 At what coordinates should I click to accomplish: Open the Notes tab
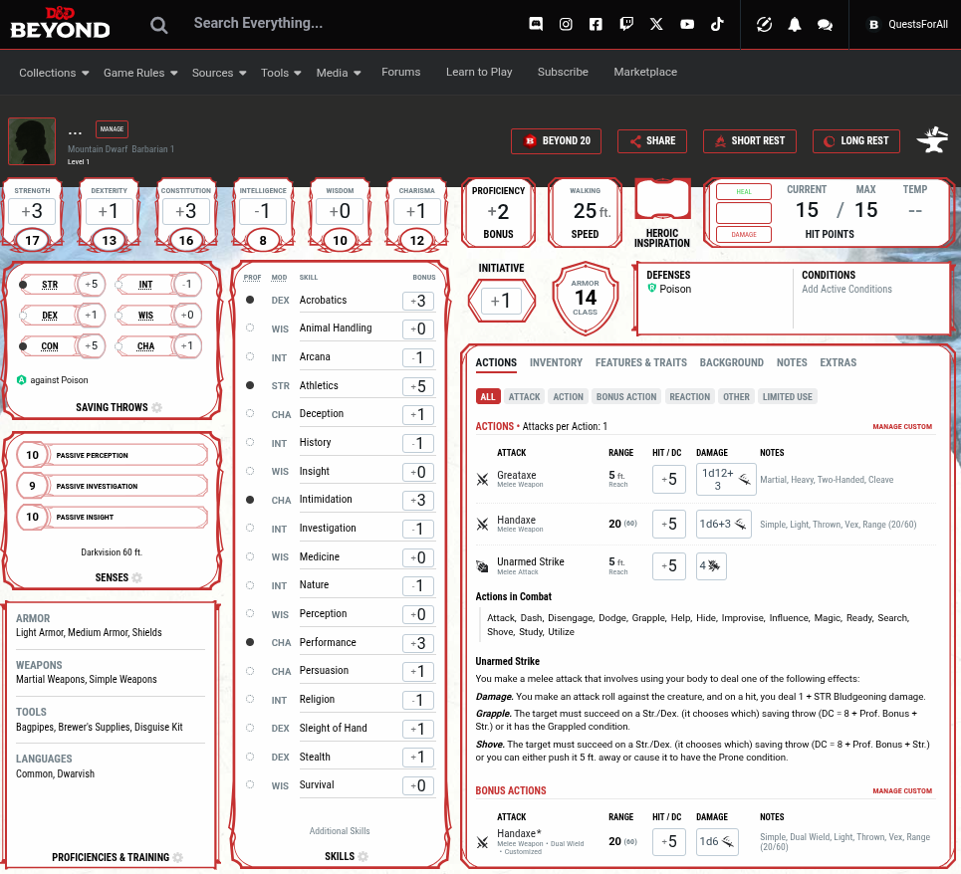(792, 362)
